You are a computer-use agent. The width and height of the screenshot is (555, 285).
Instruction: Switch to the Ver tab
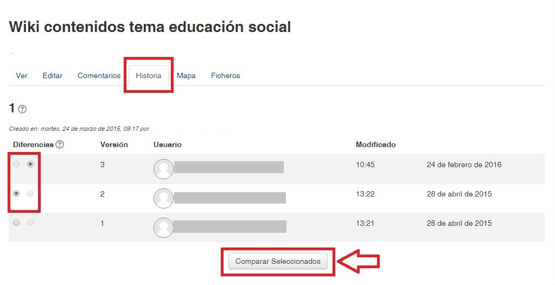(22, 75)
